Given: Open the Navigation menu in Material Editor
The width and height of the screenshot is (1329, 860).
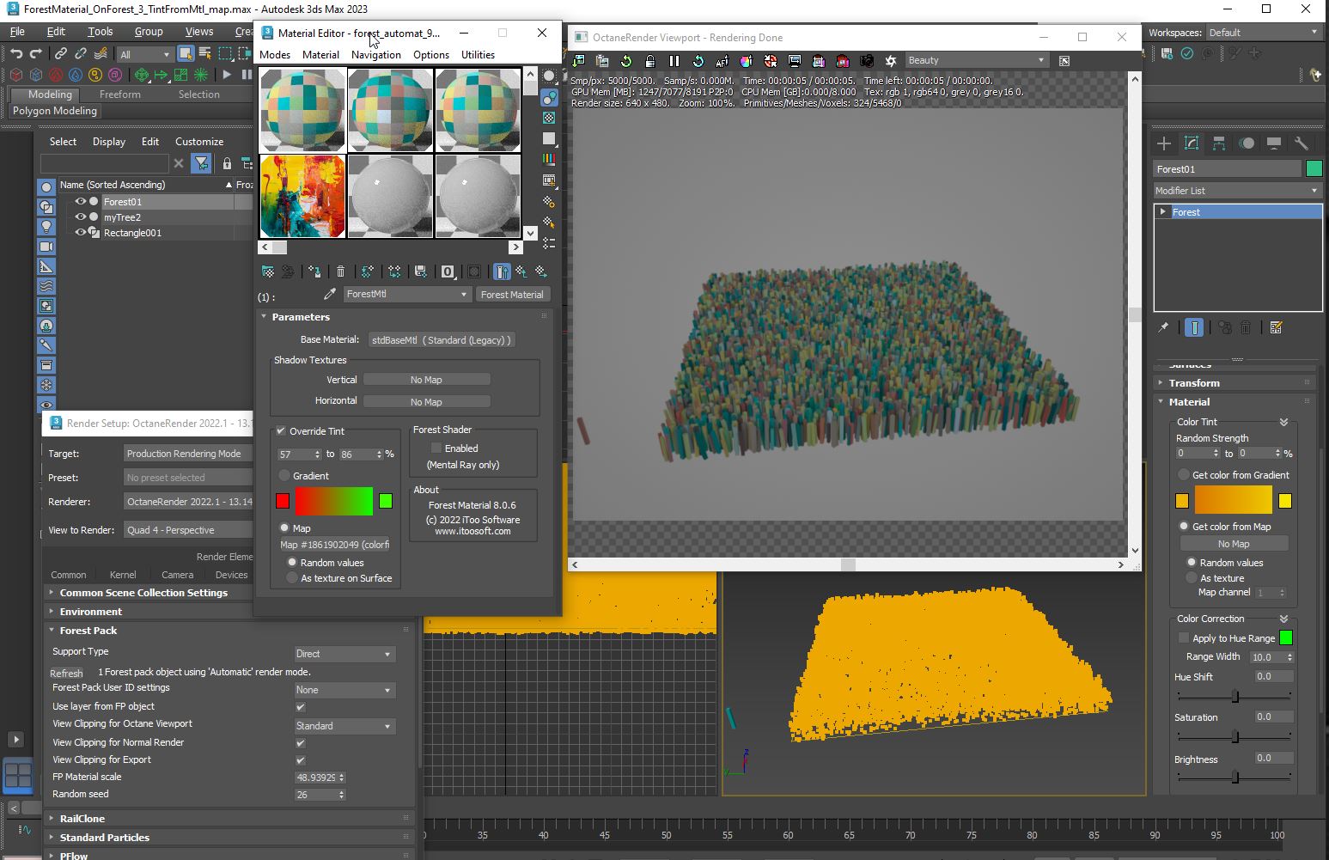Looking at the screenshot, I should pyautogui.click(x=375, y=54).
